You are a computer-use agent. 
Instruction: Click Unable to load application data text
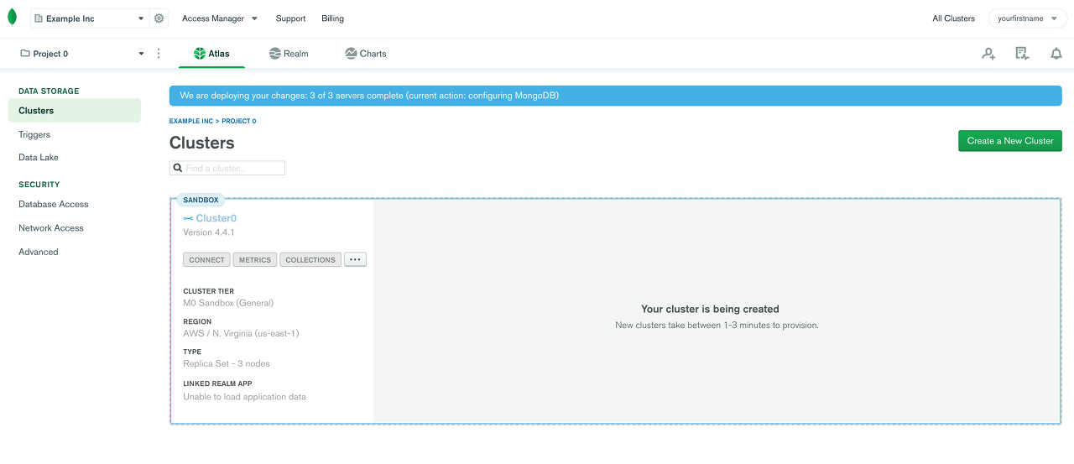(x=244, y=397)
